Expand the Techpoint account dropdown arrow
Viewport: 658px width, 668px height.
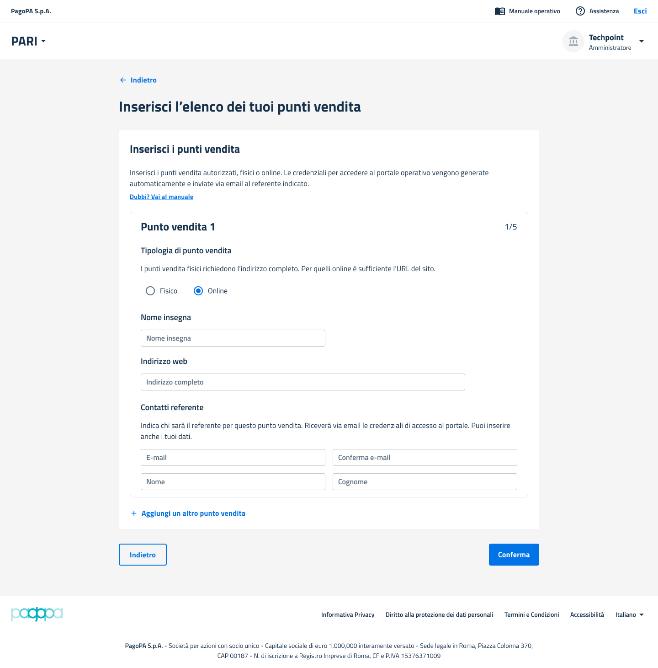pos(642,41)
